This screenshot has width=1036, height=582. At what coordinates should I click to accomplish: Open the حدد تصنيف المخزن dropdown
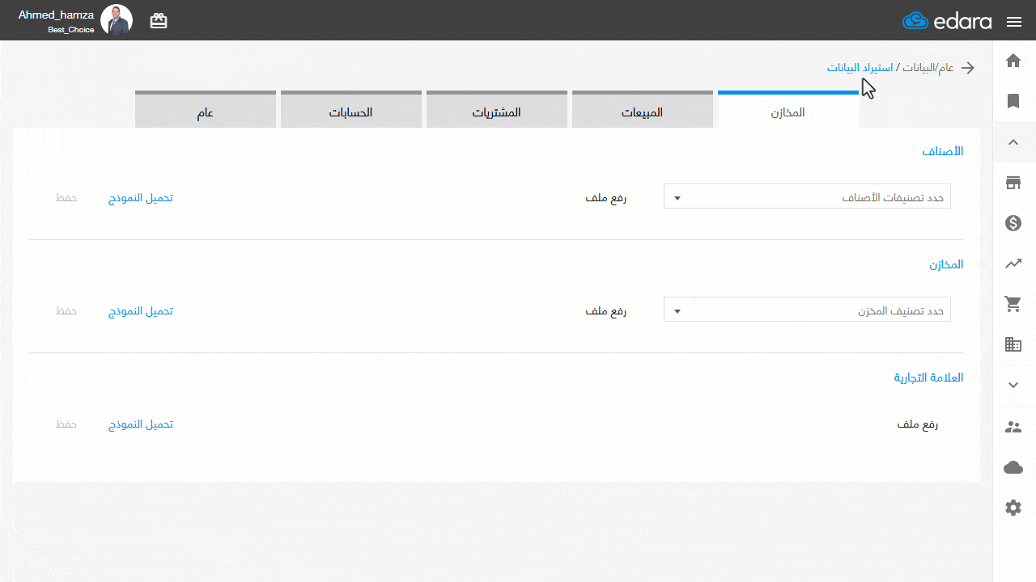[807, 310]
